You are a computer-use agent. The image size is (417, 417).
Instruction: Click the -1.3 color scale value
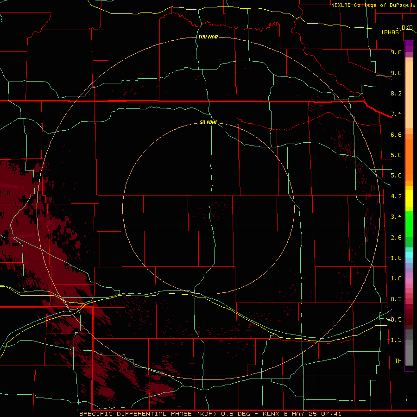[395, 340]
